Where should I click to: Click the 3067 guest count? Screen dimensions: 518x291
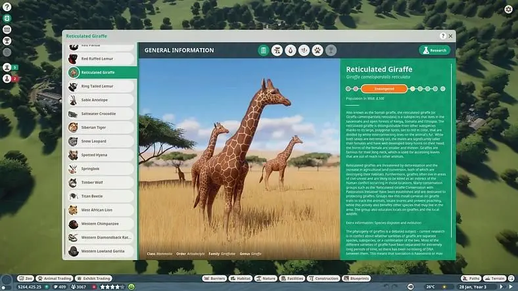[78, 286]
